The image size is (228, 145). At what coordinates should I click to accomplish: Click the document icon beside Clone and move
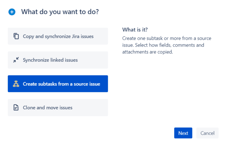click(x=16, y=108)
